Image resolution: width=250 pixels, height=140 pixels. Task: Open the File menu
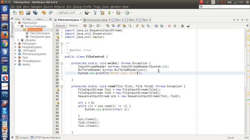point(12,7)
